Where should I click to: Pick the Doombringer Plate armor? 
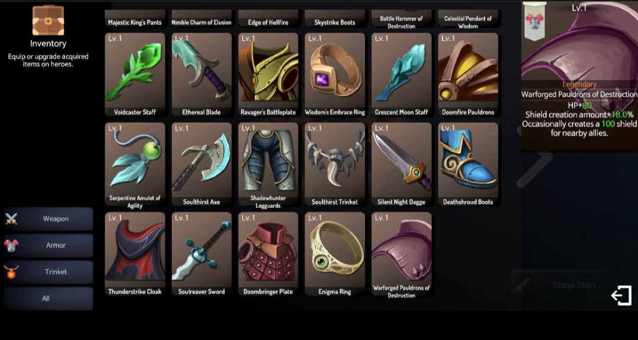click(268, 254)
